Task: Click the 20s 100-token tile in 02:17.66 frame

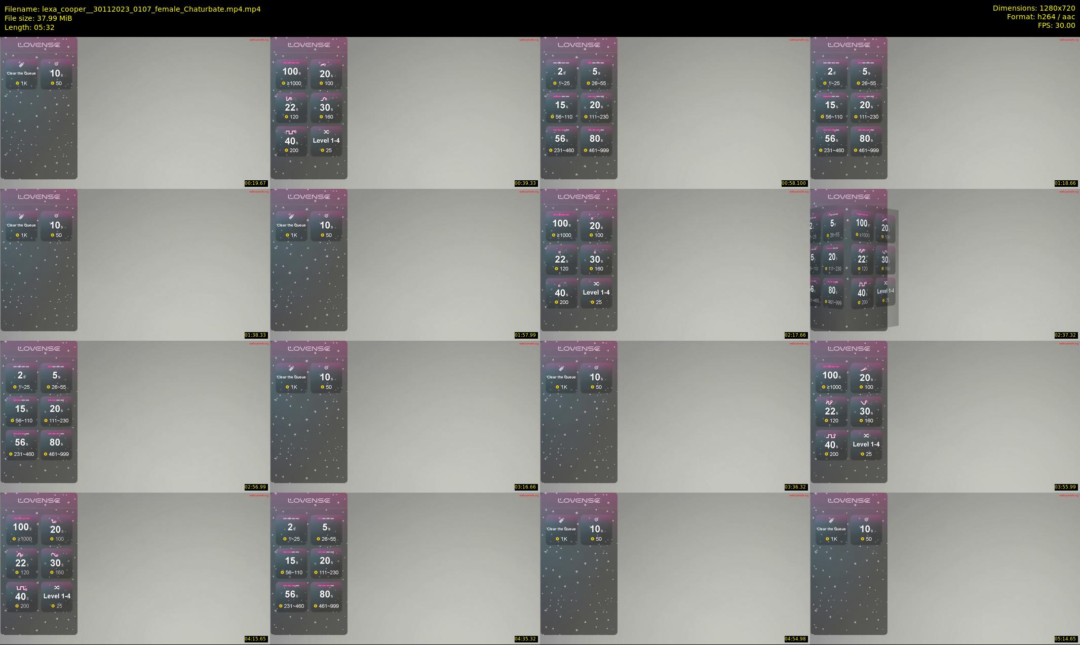Action: [x=596, y=226]
